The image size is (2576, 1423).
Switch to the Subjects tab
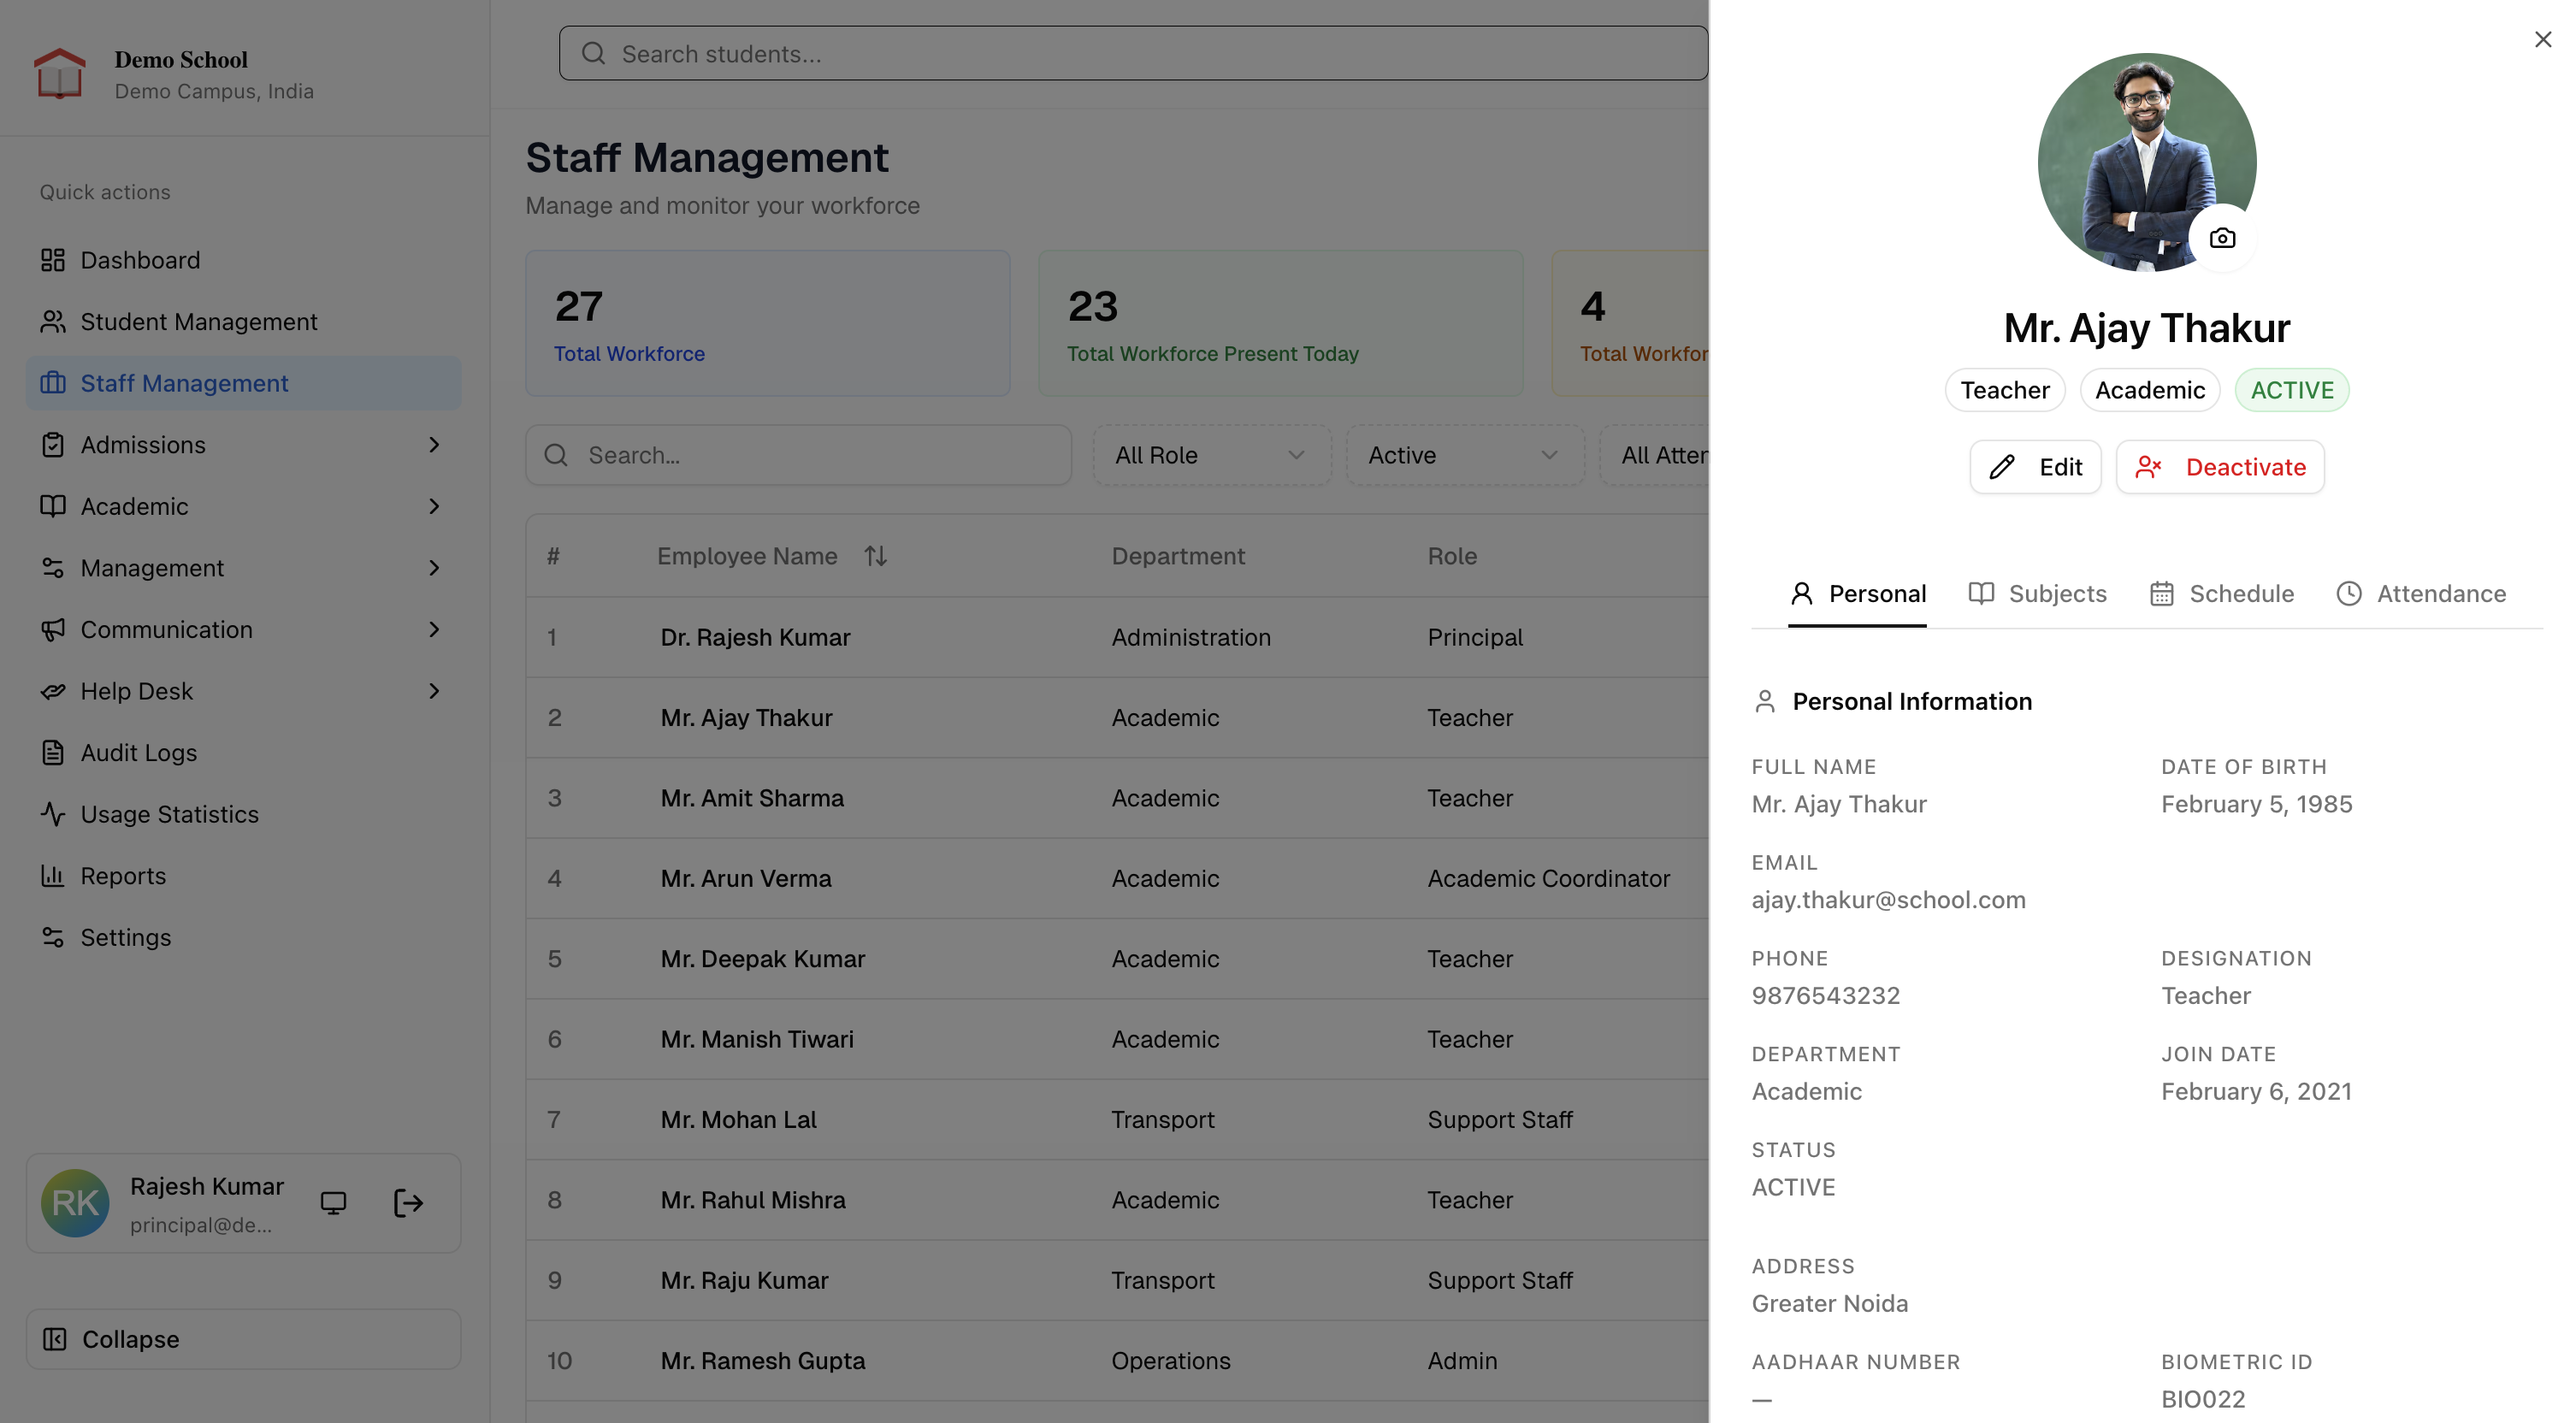click(x=2037, y=594)
